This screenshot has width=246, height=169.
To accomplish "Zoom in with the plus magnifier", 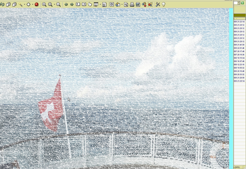I will click(x=44, y=4).
